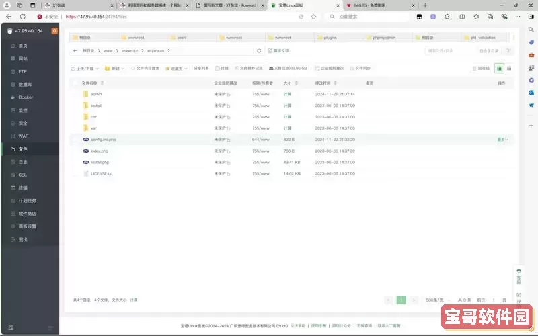Collapse the sidebar using the bottom-left icon
The width and height of the screenshot is (538, 336).
(x=11, y=328)
